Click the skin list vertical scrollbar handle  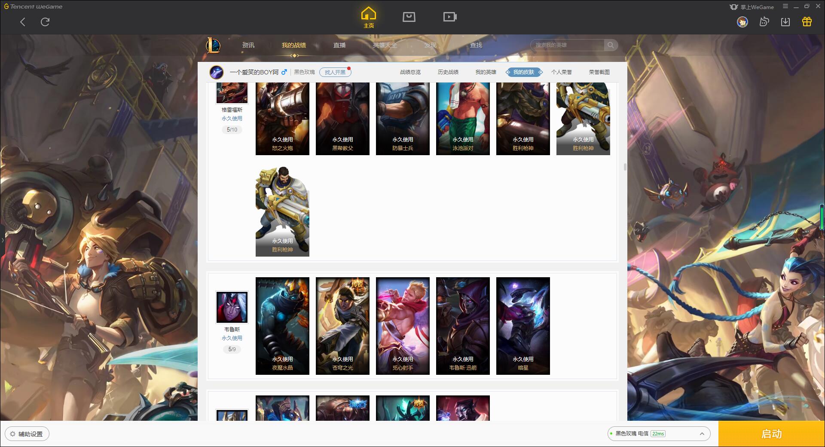pos(625,167)
